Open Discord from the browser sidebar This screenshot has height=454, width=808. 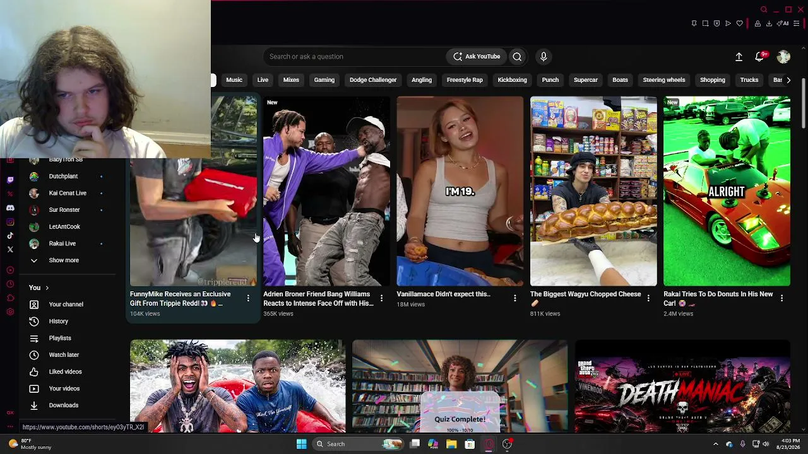[10, 207]
